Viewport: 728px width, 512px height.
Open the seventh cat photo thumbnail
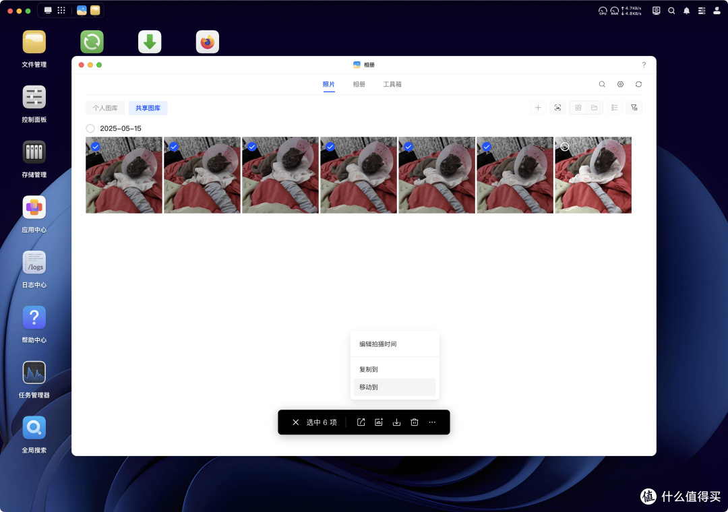(x=593, y=175)
